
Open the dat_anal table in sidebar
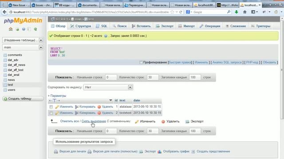(13, 75)
